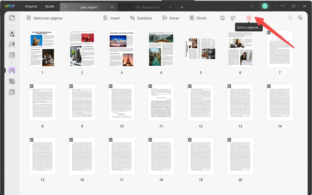Select the organize pages sidebar icon
312x195 pixels.
pos(12,70)
